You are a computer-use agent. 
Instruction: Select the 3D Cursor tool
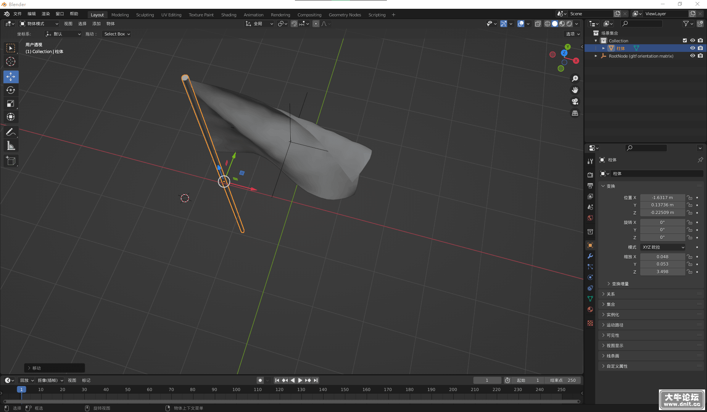click(11, 61)
